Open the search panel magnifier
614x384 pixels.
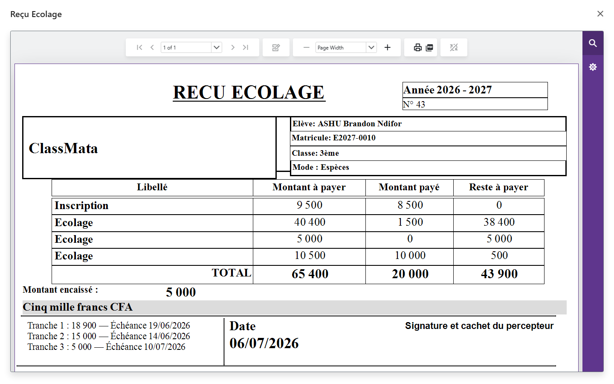pyautogui.click(x=593, y=43)
